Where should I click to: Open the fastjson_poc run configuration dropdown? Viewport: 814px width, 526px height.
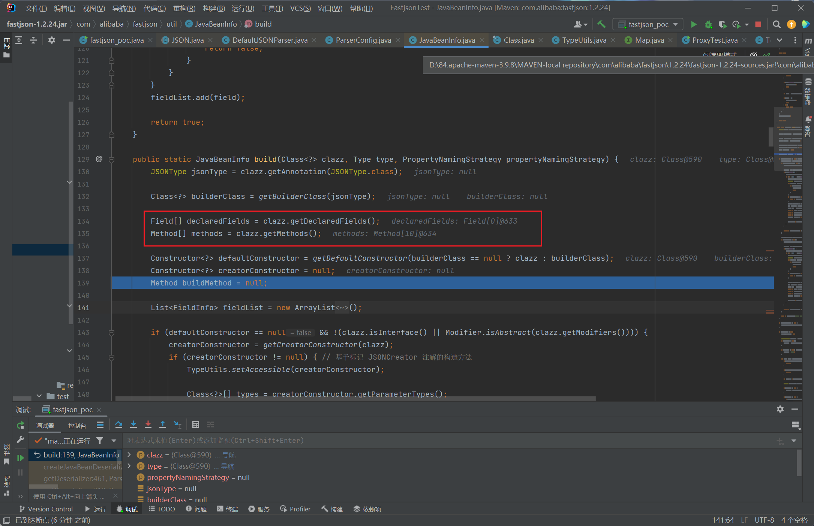click(x=648, y=24)
